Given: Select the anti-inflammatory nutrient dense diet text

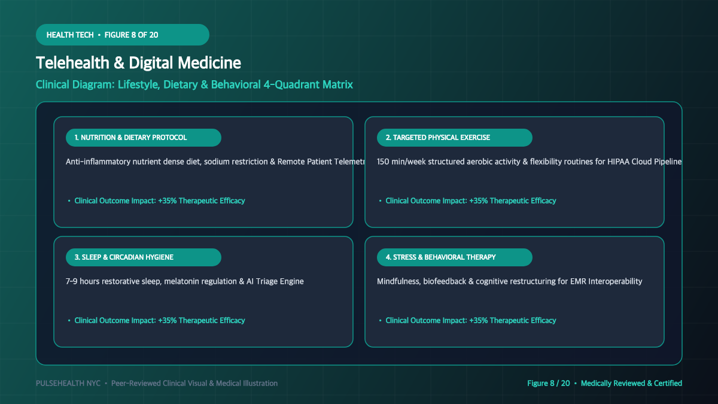Looking at the screenshot, I should coord(215,162).
